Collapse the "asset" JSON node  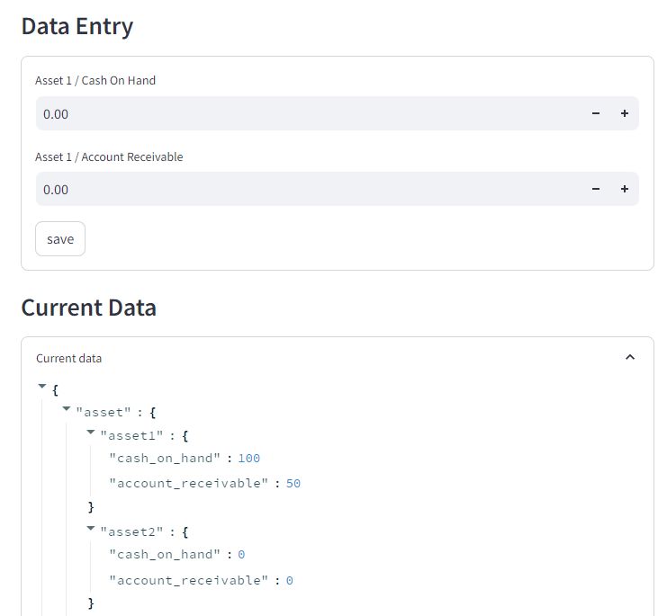click(67, 409)
